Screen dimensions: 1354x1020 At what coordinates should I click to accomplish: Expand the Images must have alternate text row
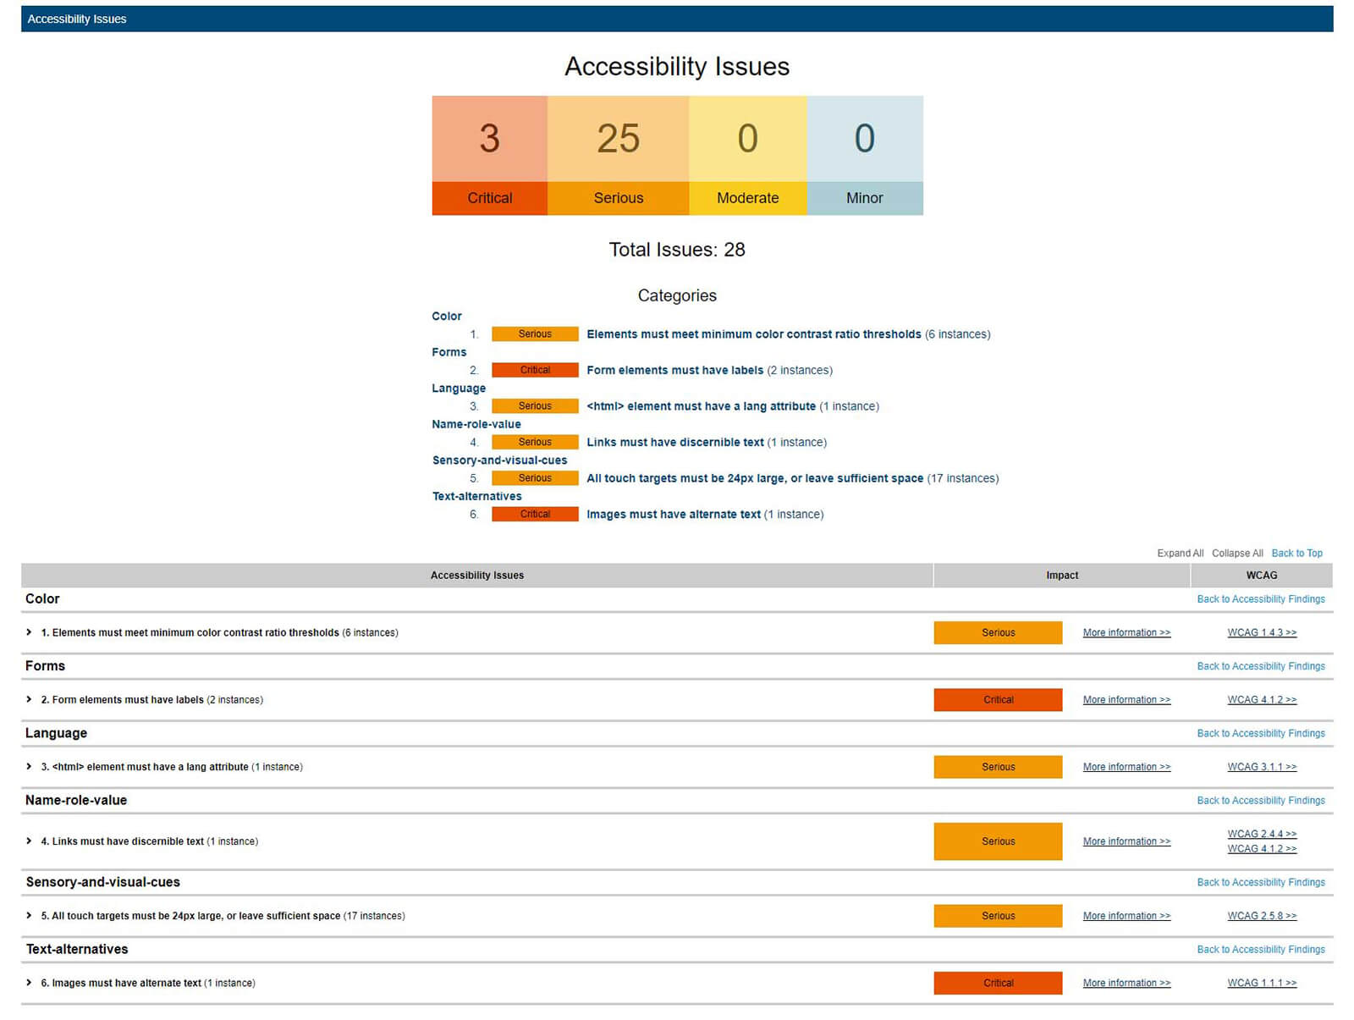pyautogui.click(x=29, y=983)
